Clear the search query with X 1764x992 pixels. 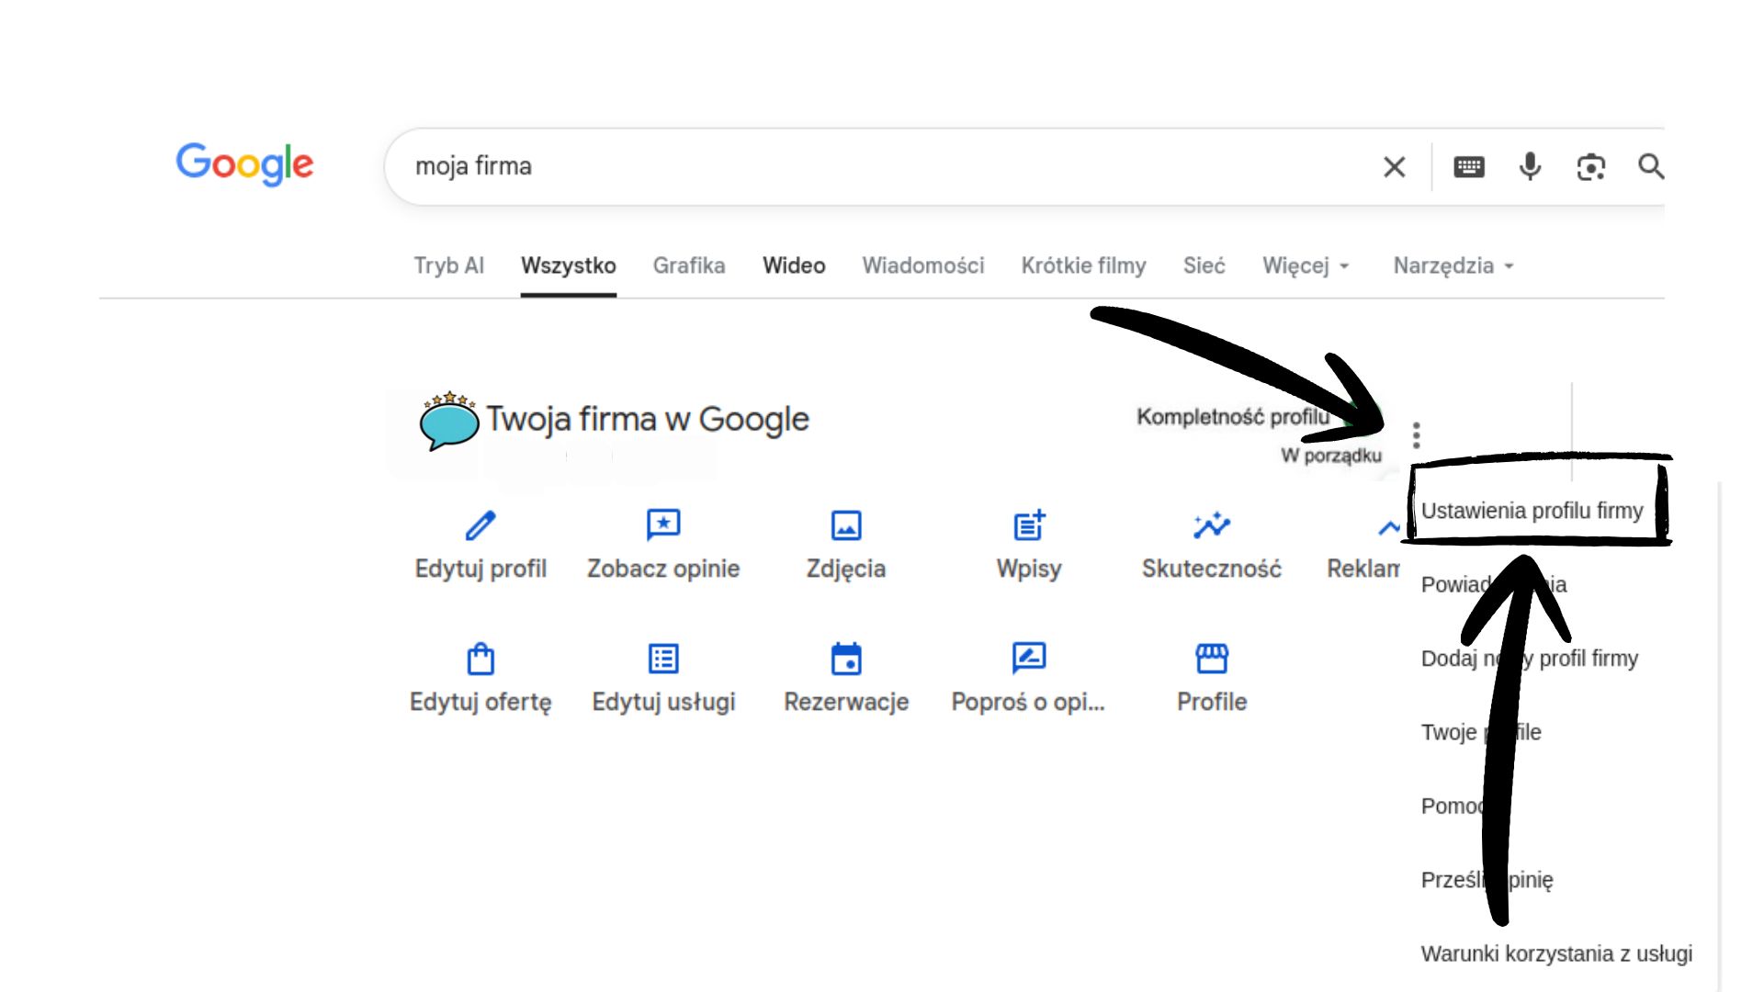(1394, 166)
